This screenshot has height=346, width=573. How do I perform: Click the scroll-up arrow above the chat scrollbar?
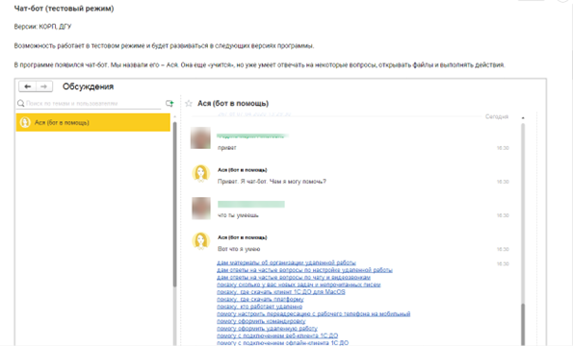pyautogui.click(x=523, y=118)
